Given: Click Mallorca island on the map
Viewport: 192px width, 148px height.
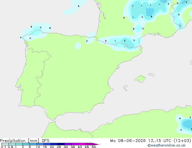Looking at the screenshot, I should point(140,79).
